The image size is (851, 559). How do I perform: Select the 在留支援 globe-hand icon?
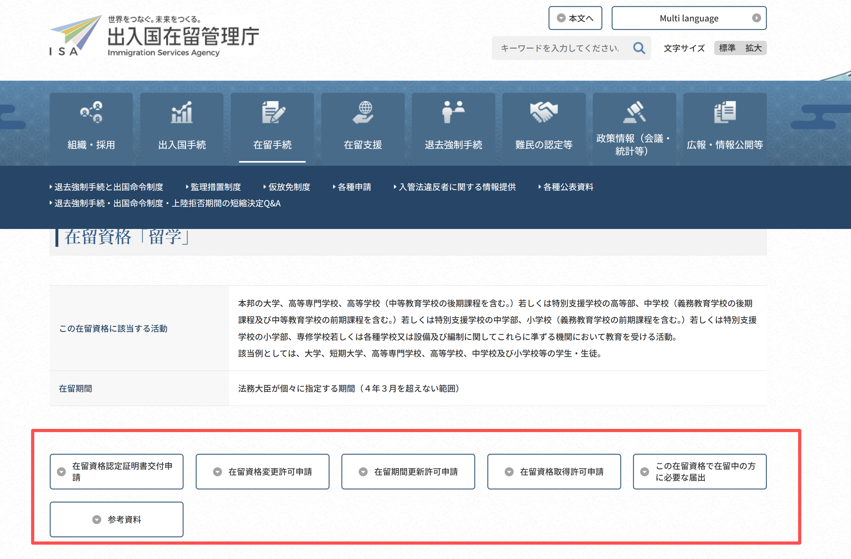(x=363, y=112)
